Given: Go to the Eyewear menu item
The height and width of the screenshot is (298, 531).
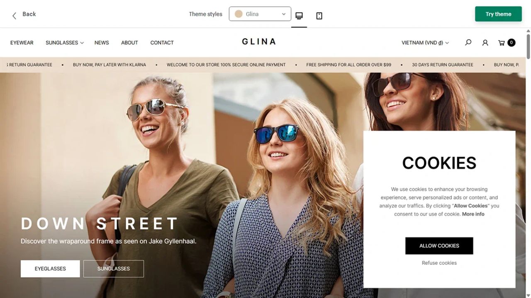Looking at the screenshot, I should click(x=22, y=43).
